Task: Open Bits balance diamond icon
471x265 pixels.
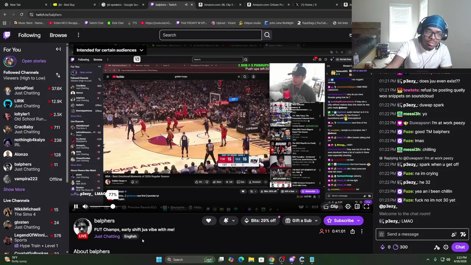Action: pyautogui.click(x=383, y=247)
